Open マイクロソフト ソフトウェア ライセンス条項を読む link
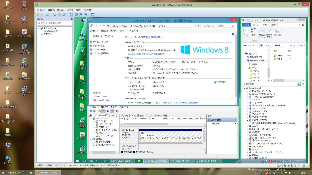The image size is (312, 175). click(180, 102)
